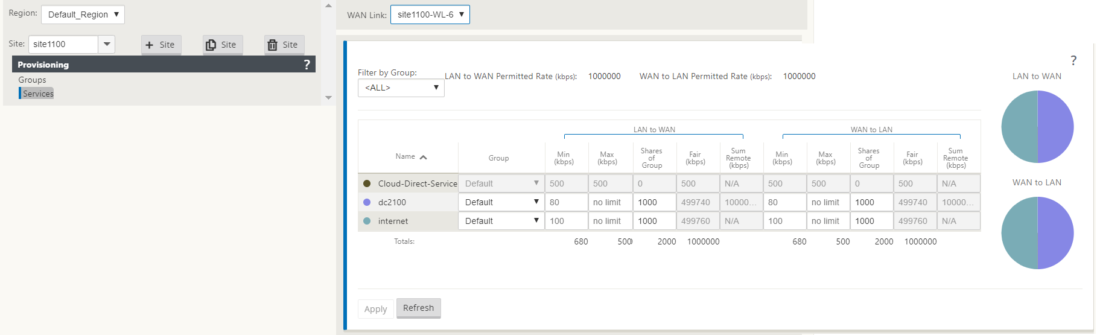Viewport: 1097px width, 335px height.
Task: Open the Region dropdown
Action: tap(83, 14)
